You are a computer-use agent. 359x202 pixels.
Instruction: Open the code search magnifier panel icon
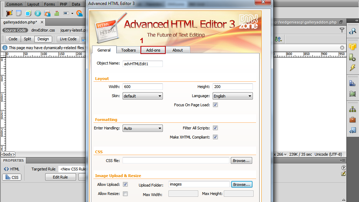pos(353,32)
